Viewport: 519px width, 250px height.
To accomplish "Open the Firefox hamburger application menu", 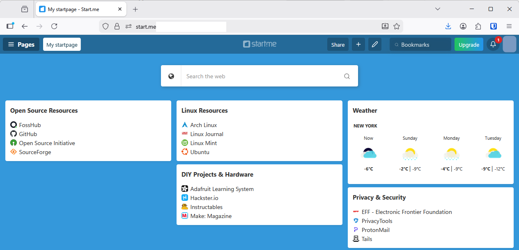I will click(509, 26).
